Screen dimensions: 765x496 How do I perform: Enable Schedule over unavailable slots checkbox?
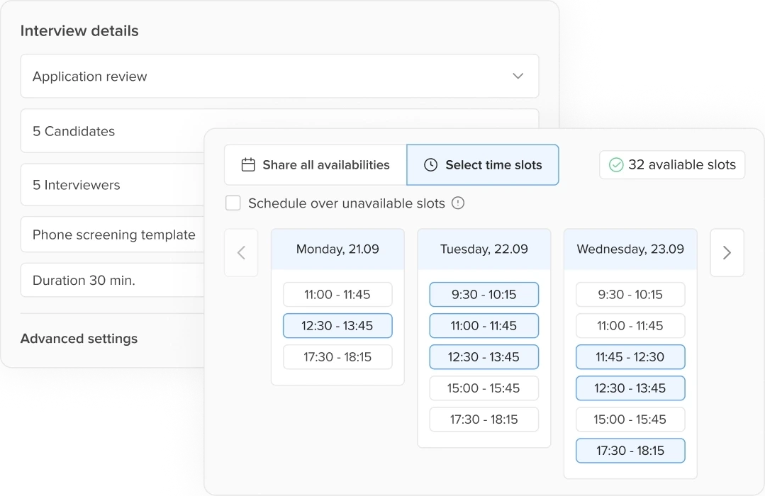click(x=233, y=203)
